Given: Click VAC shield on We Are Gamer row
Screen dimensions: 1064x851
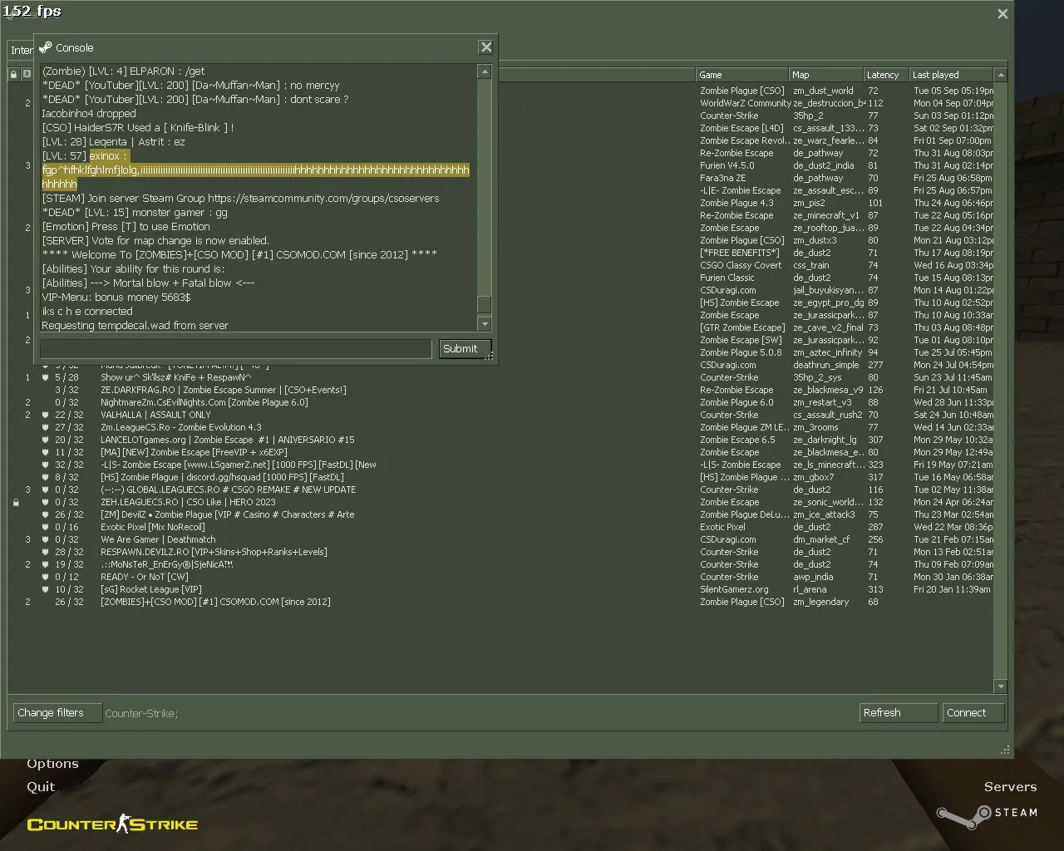Looking at the screenshot, I should tap(44, 539).
